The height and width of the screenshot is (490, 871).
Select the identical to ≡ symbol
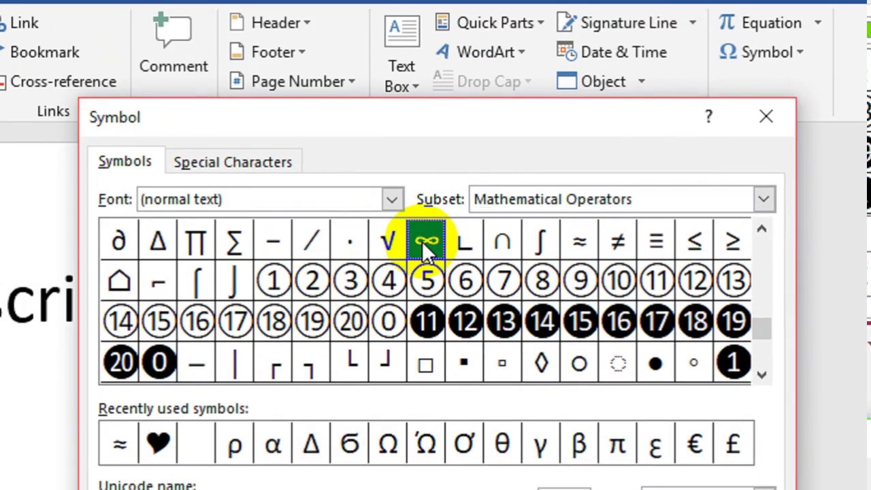point(656,241)
